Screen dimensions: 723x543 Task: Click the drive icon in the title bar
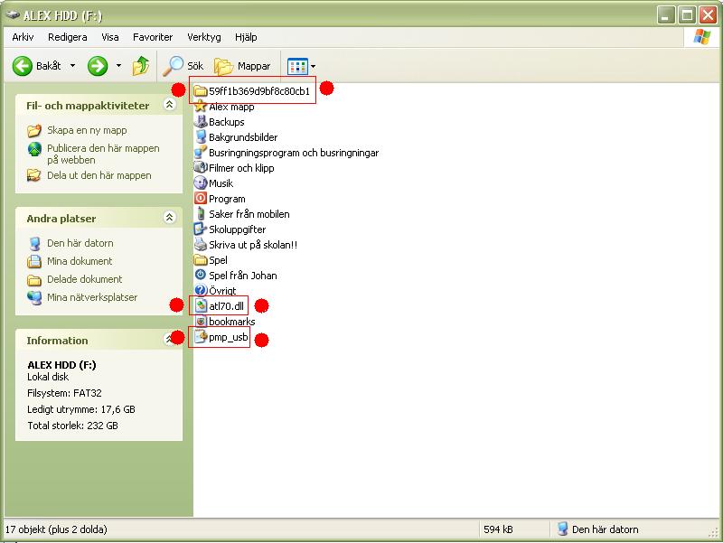tap(13, 15)
